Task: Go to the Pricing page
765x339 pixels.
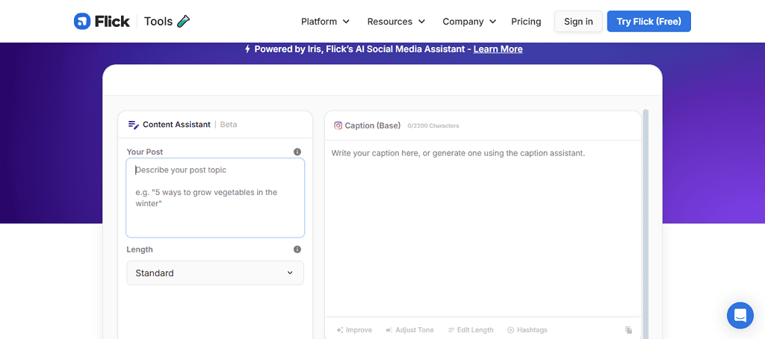Action: point(526,22)
